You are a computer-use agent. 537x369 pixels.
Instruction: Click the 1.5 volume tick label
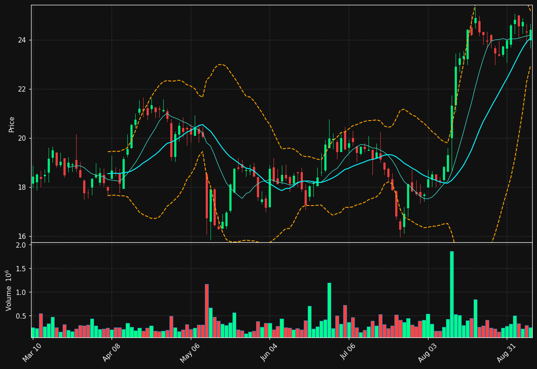(21, 269)
